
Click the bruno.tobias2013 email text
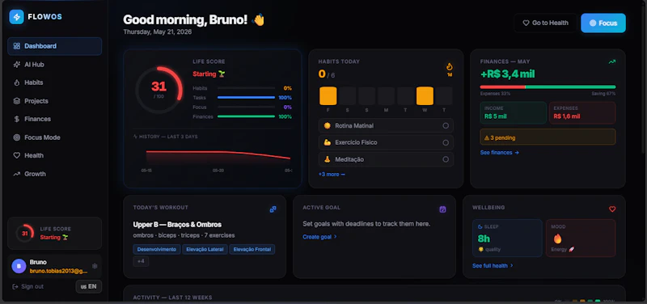[x=58, y=272]
